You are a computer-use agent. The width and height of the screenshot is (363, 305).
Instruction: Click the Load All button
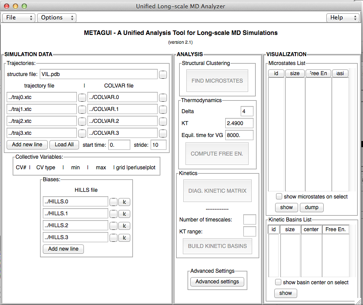coord(64,145)
